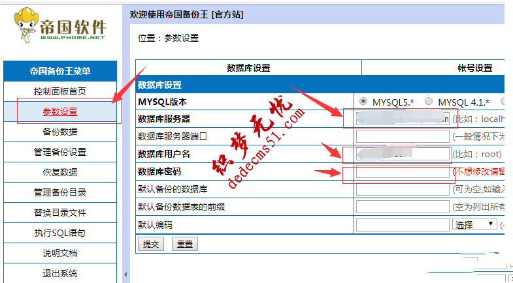Open 参数设置 menu item
The image size is (513, 283).
tap(60, 112)
